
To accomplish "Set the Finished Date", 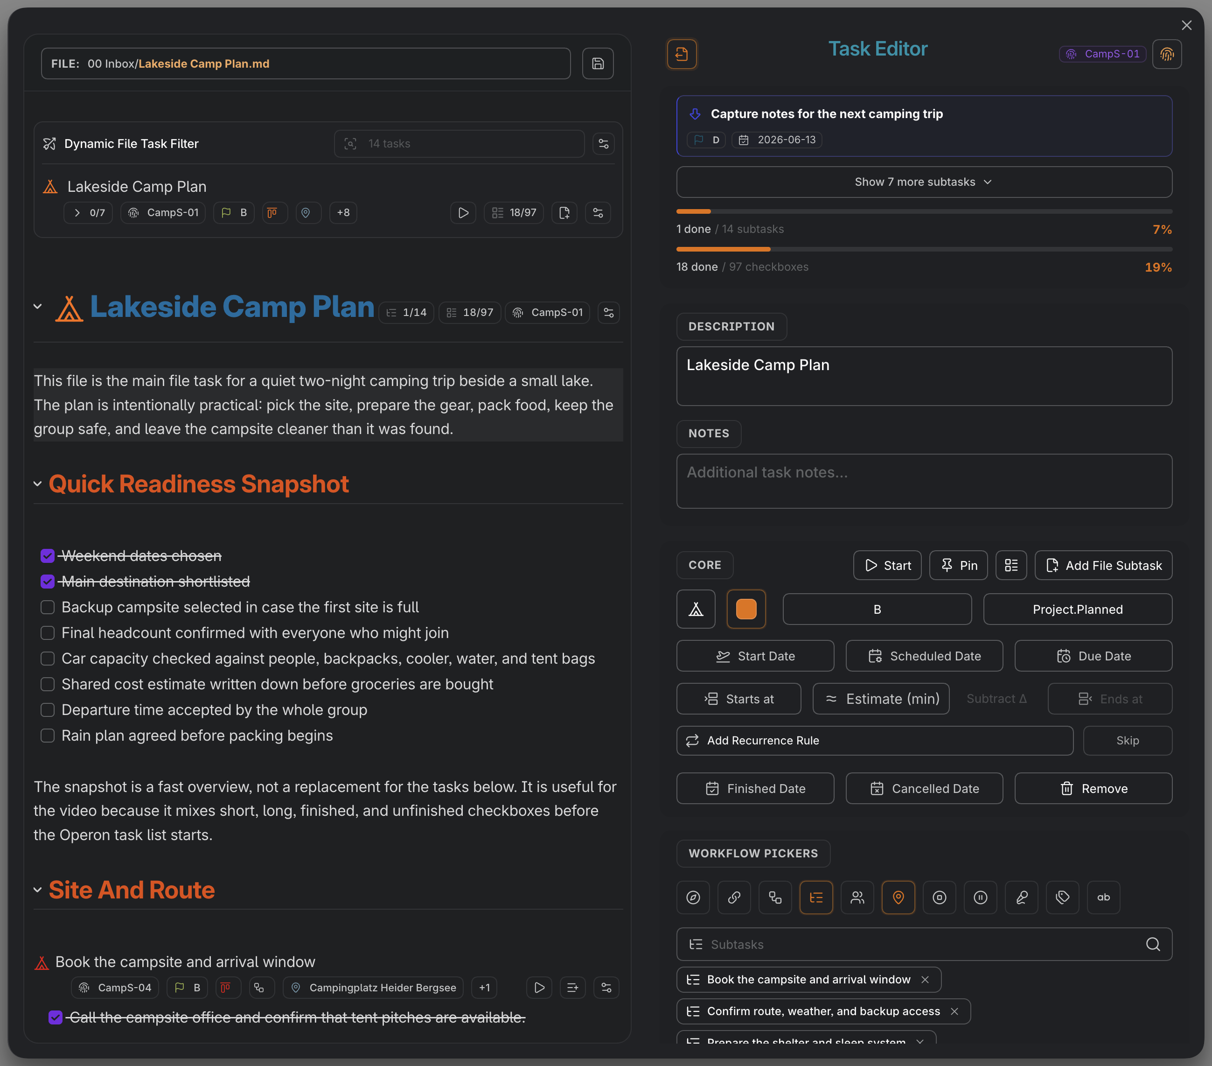I will coord(755,788).
